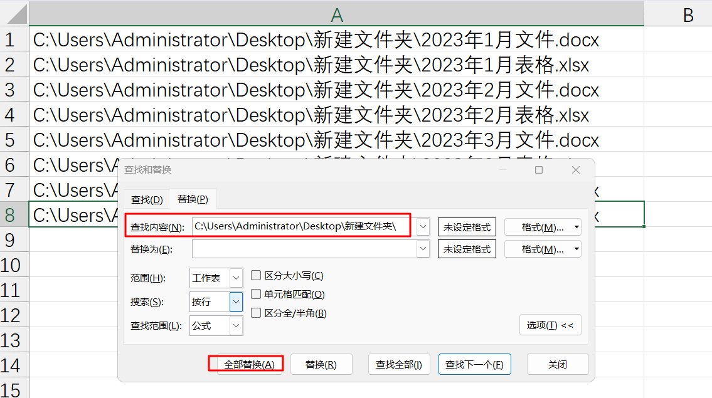Screen dimensions: 712x398
Task: Select column B header
Action: click(678, 14)
